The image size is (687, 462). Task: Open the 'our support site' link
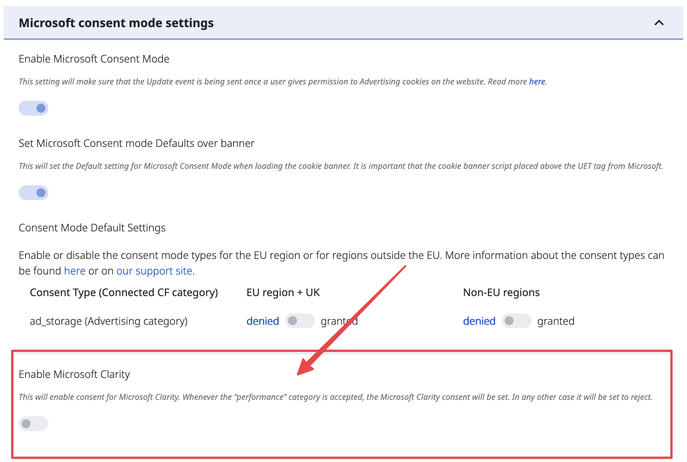click(x=154, y=271)
